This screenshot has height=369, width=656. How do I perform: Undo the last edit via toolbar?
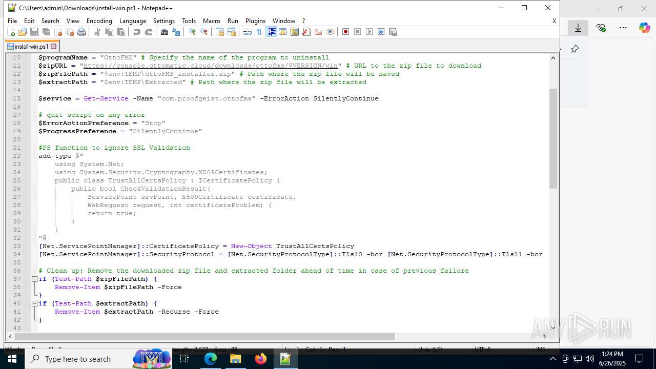pyautogui.click(x=137, y=32)
